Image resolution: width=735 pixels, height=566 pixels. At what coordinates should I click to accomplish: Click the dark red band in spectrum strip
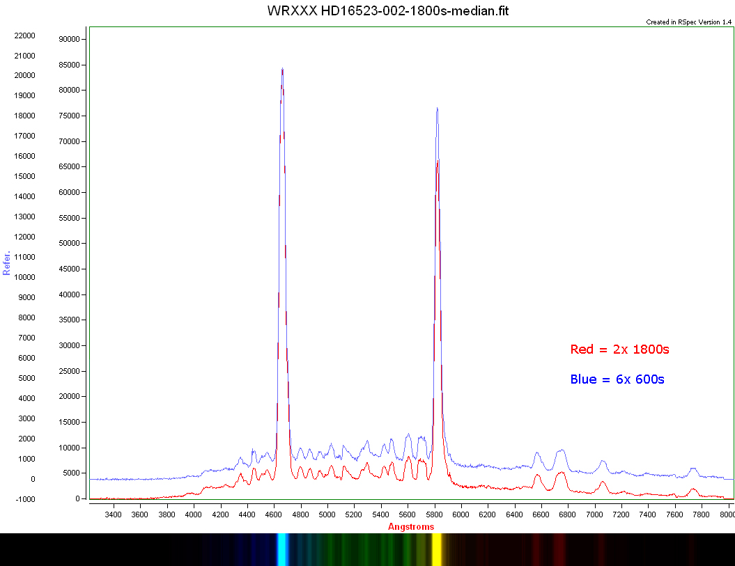click(559, 549)
